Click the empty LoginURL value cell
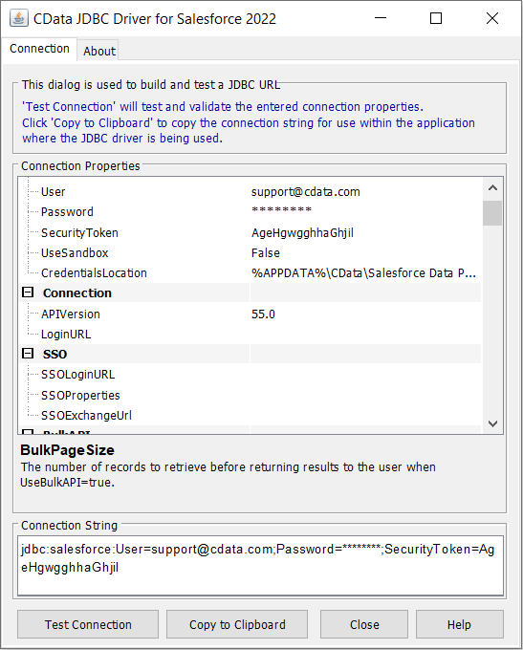Image resolution: width=523 pixels, height=650 pixels. click(366, 335)
